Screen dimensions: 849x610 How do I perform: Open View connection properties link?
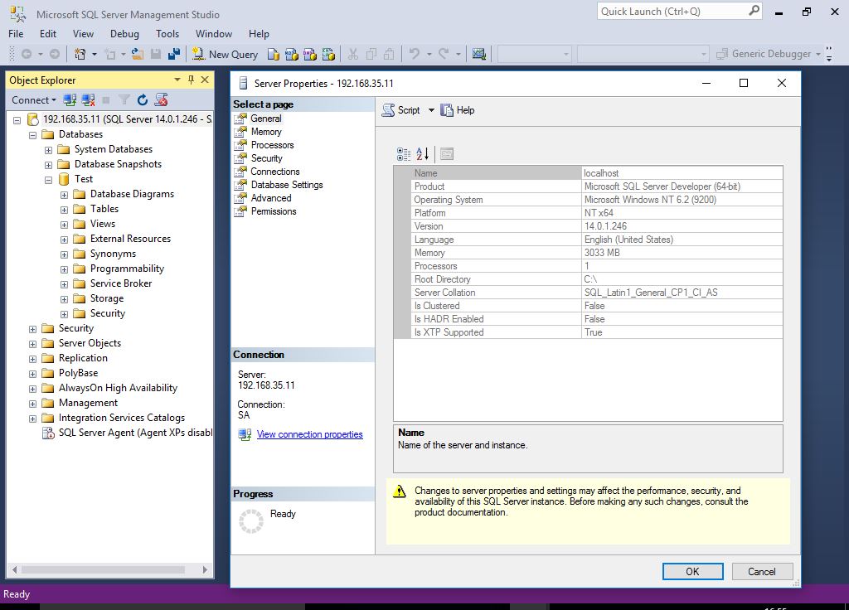coord(310,434)
